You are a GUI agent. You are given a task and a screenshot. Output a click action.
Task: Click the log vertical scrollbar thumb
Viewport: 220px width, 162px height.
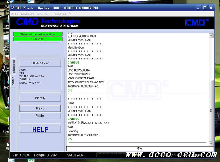pyautogui.click(x=211, y=111)
